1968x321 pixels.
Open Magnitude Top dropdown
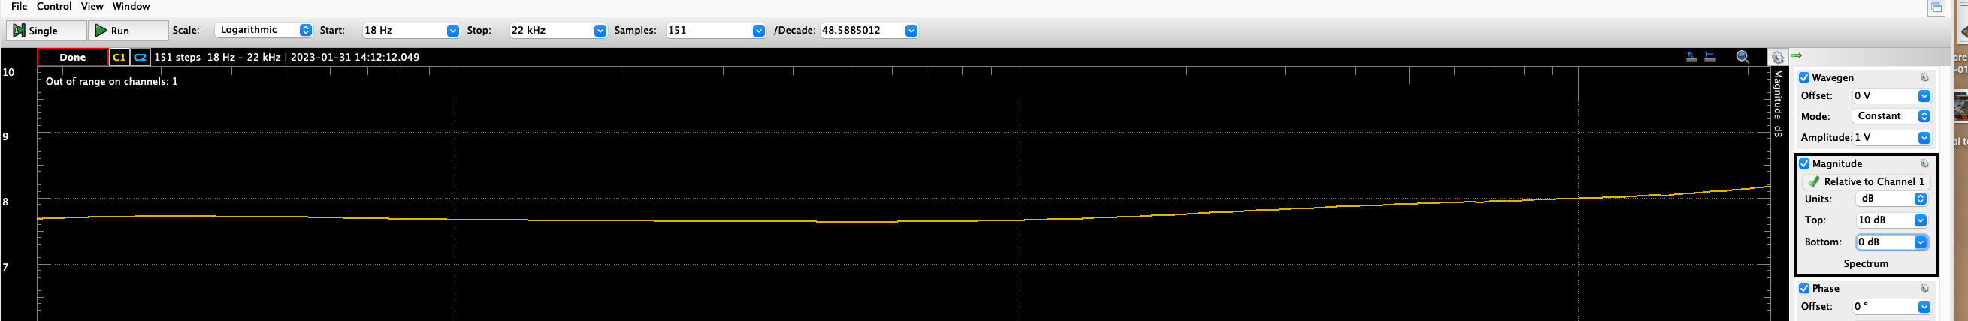coord(1921,220)
